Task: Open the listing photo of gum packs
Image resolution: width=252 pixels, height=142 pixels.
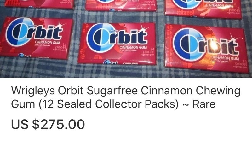Action: tap(126, 39)
